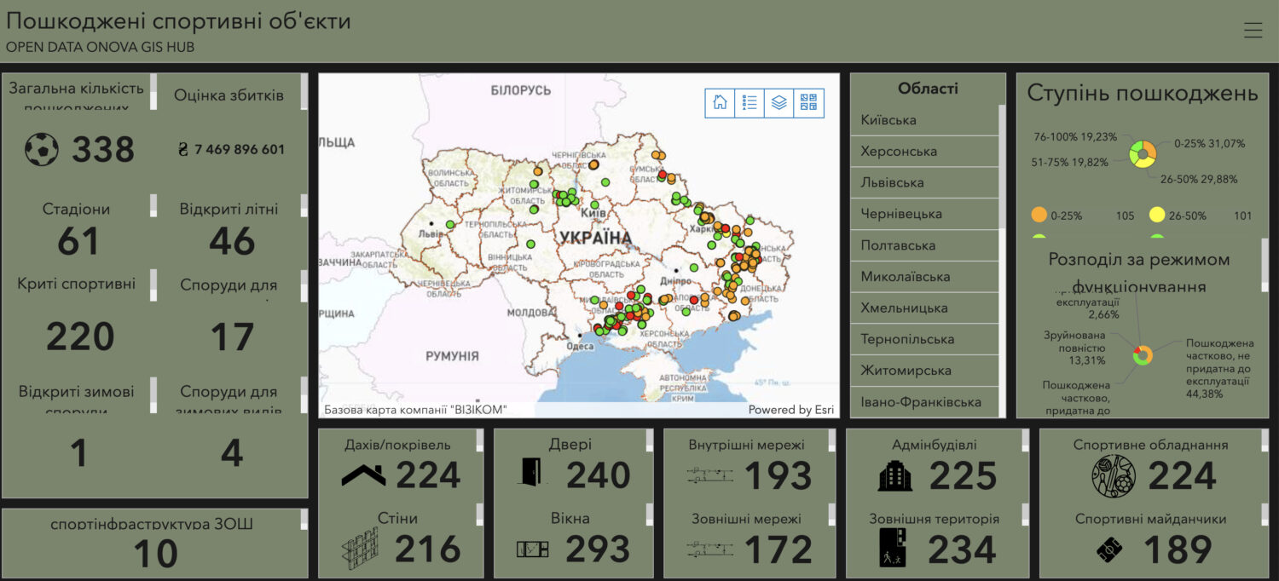Viewport: 1279px width, 581px height.
Task: Click the Відкриті літні value 46
Action: point(232,242)
